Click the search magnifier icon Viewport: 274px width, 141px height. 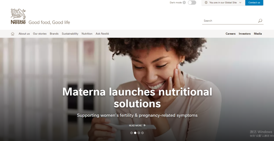260,21
